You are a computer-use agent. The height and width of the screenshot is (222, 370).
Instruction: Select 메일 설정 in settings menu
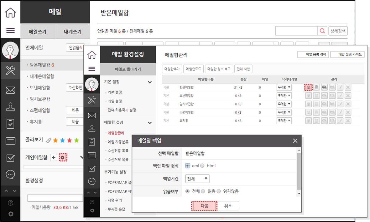tap(115, 101)
